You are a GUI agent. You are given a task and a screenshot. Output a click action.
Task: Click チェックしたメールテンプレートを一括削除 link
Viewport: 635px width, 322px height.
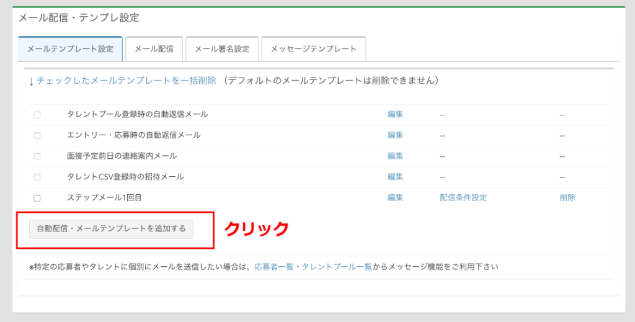tap(127, 81)
